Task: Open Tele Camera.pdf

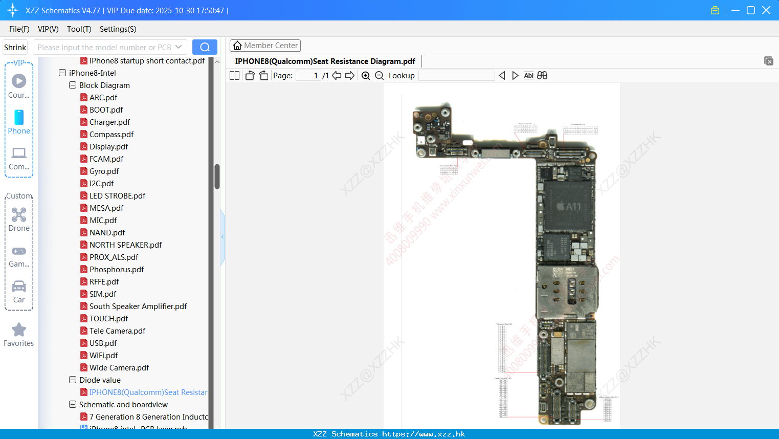Action: [117, 331]
